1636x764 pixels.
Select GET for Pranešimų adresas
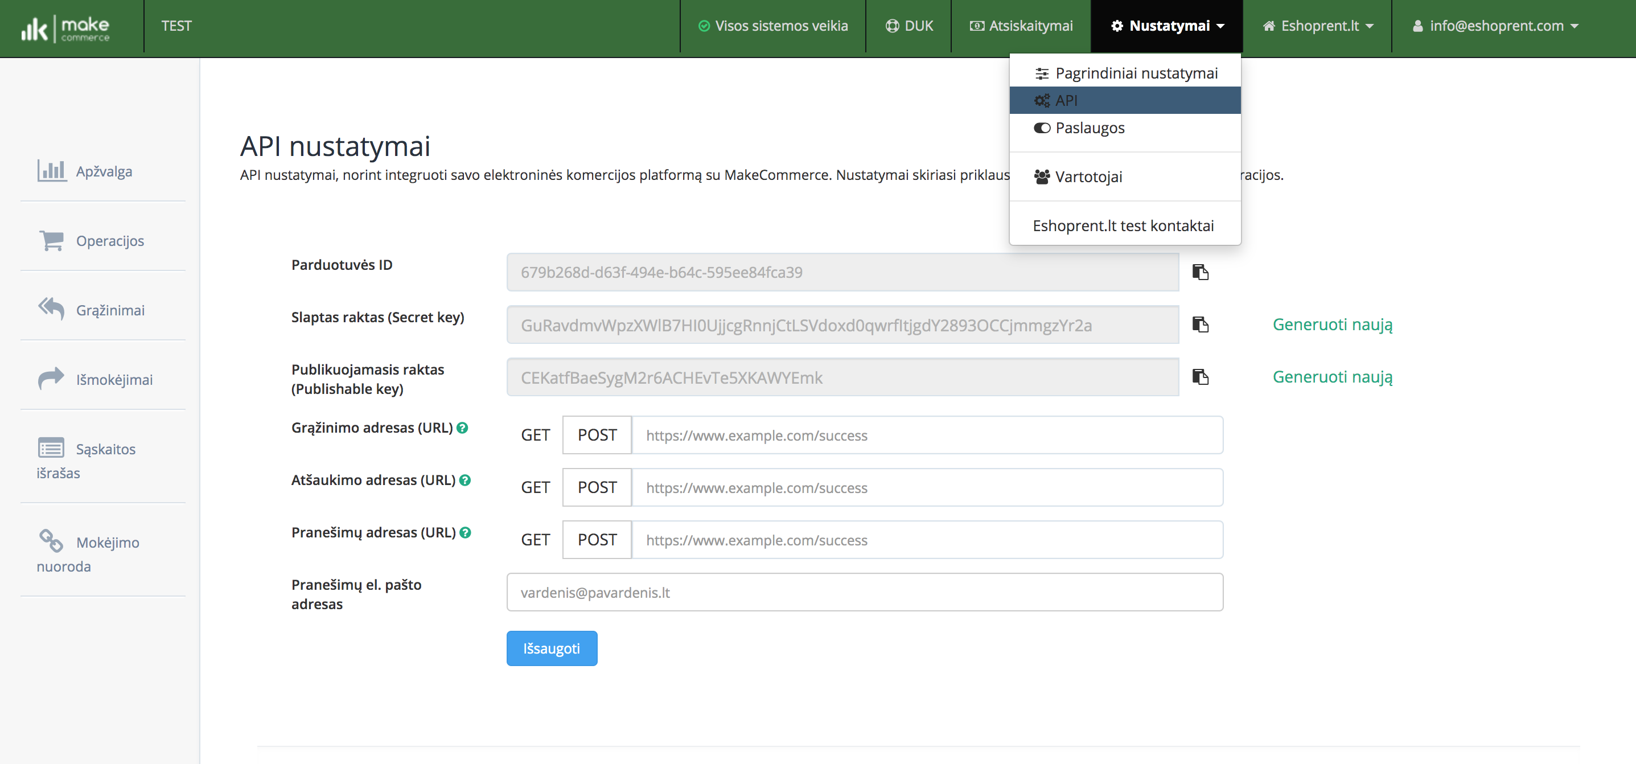(536, 540)
